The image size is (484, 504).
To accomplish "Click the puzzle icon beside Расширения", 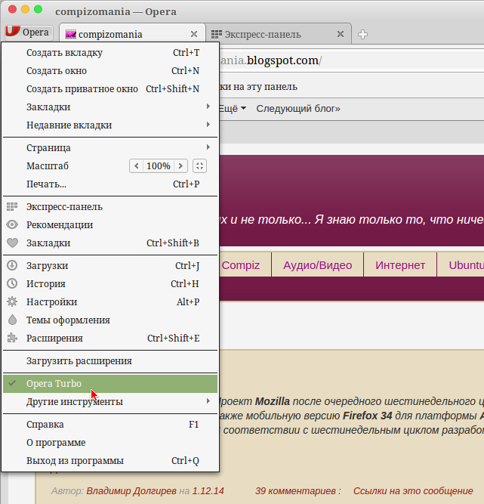I will click(12, 338).
